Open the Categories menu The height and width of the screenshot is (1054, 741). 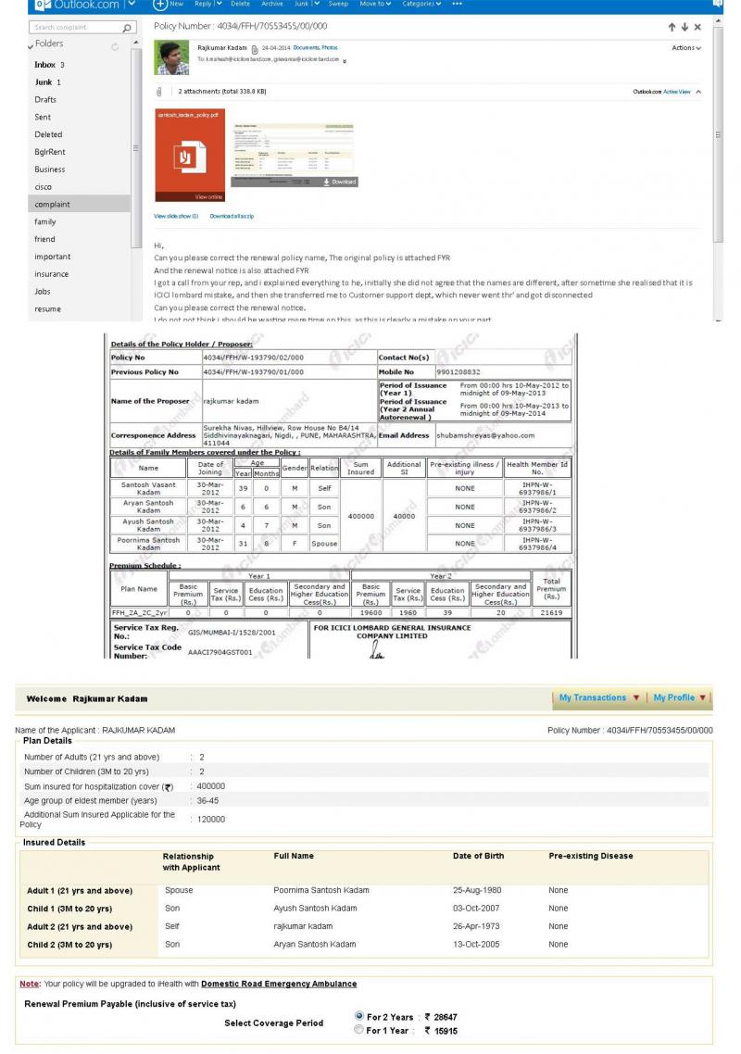coord(421,4)
